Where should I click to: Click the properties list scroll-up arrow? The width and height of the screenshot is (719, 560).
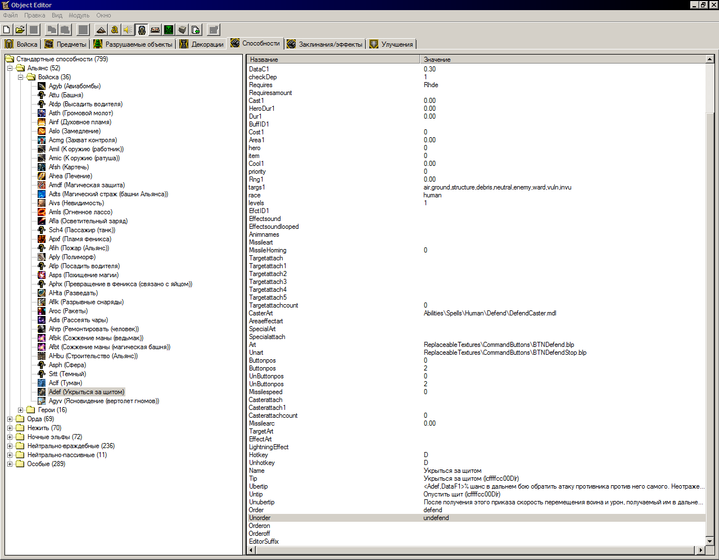tap(709, 59)
